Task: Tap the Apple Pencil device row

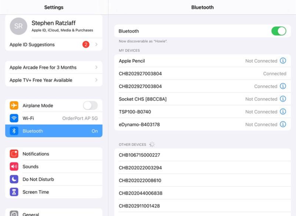Action: point(202,61)
